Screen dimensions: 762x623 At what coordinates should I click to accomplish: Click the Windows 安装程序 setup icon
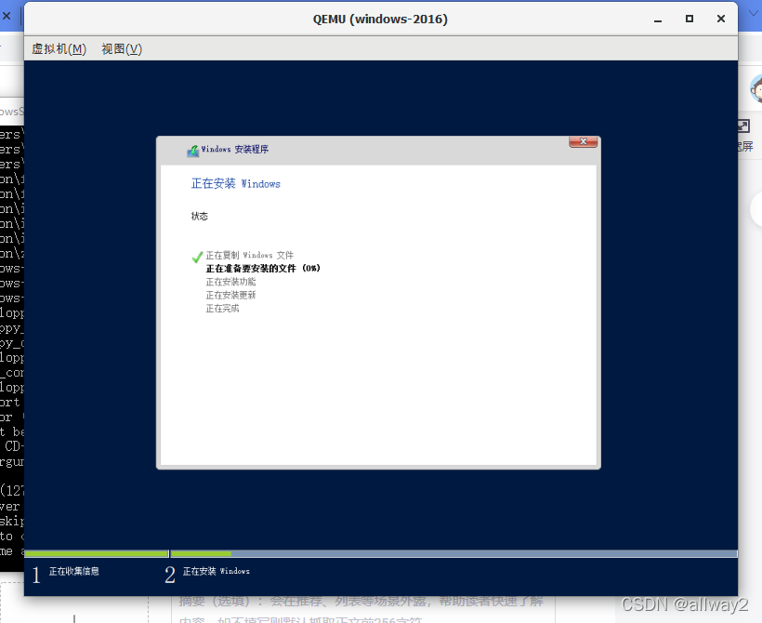click(193, 151)
